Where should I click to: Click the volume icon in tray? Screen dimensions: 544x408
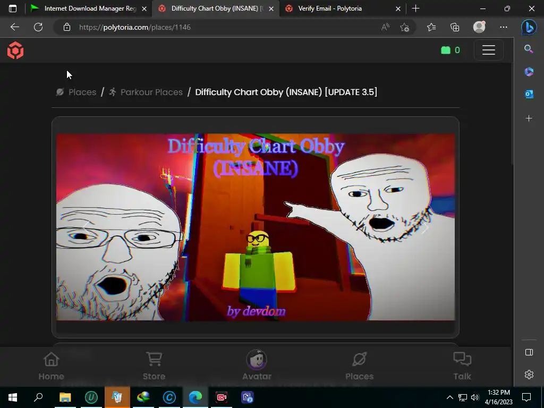click(x=474, y=397)
